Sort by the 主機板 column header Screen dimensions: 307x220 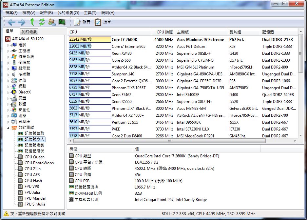click(x=201, y=32)
